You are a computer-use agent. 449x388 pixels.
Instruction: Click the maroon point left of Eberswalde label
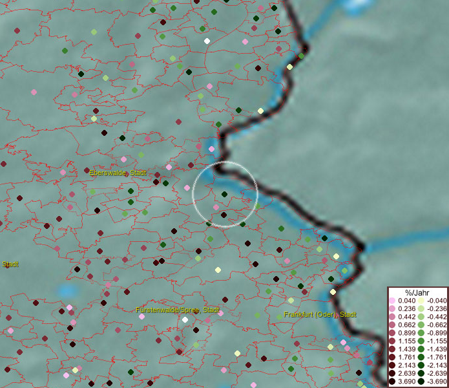[x=87, y=171]
